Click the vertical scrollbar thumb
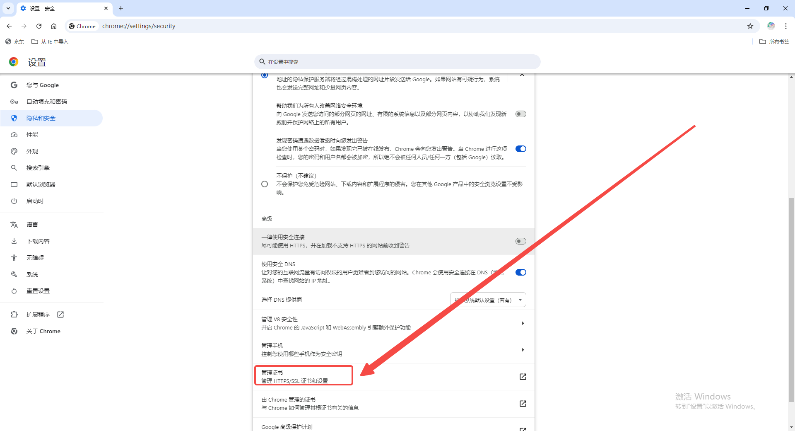 791,300
